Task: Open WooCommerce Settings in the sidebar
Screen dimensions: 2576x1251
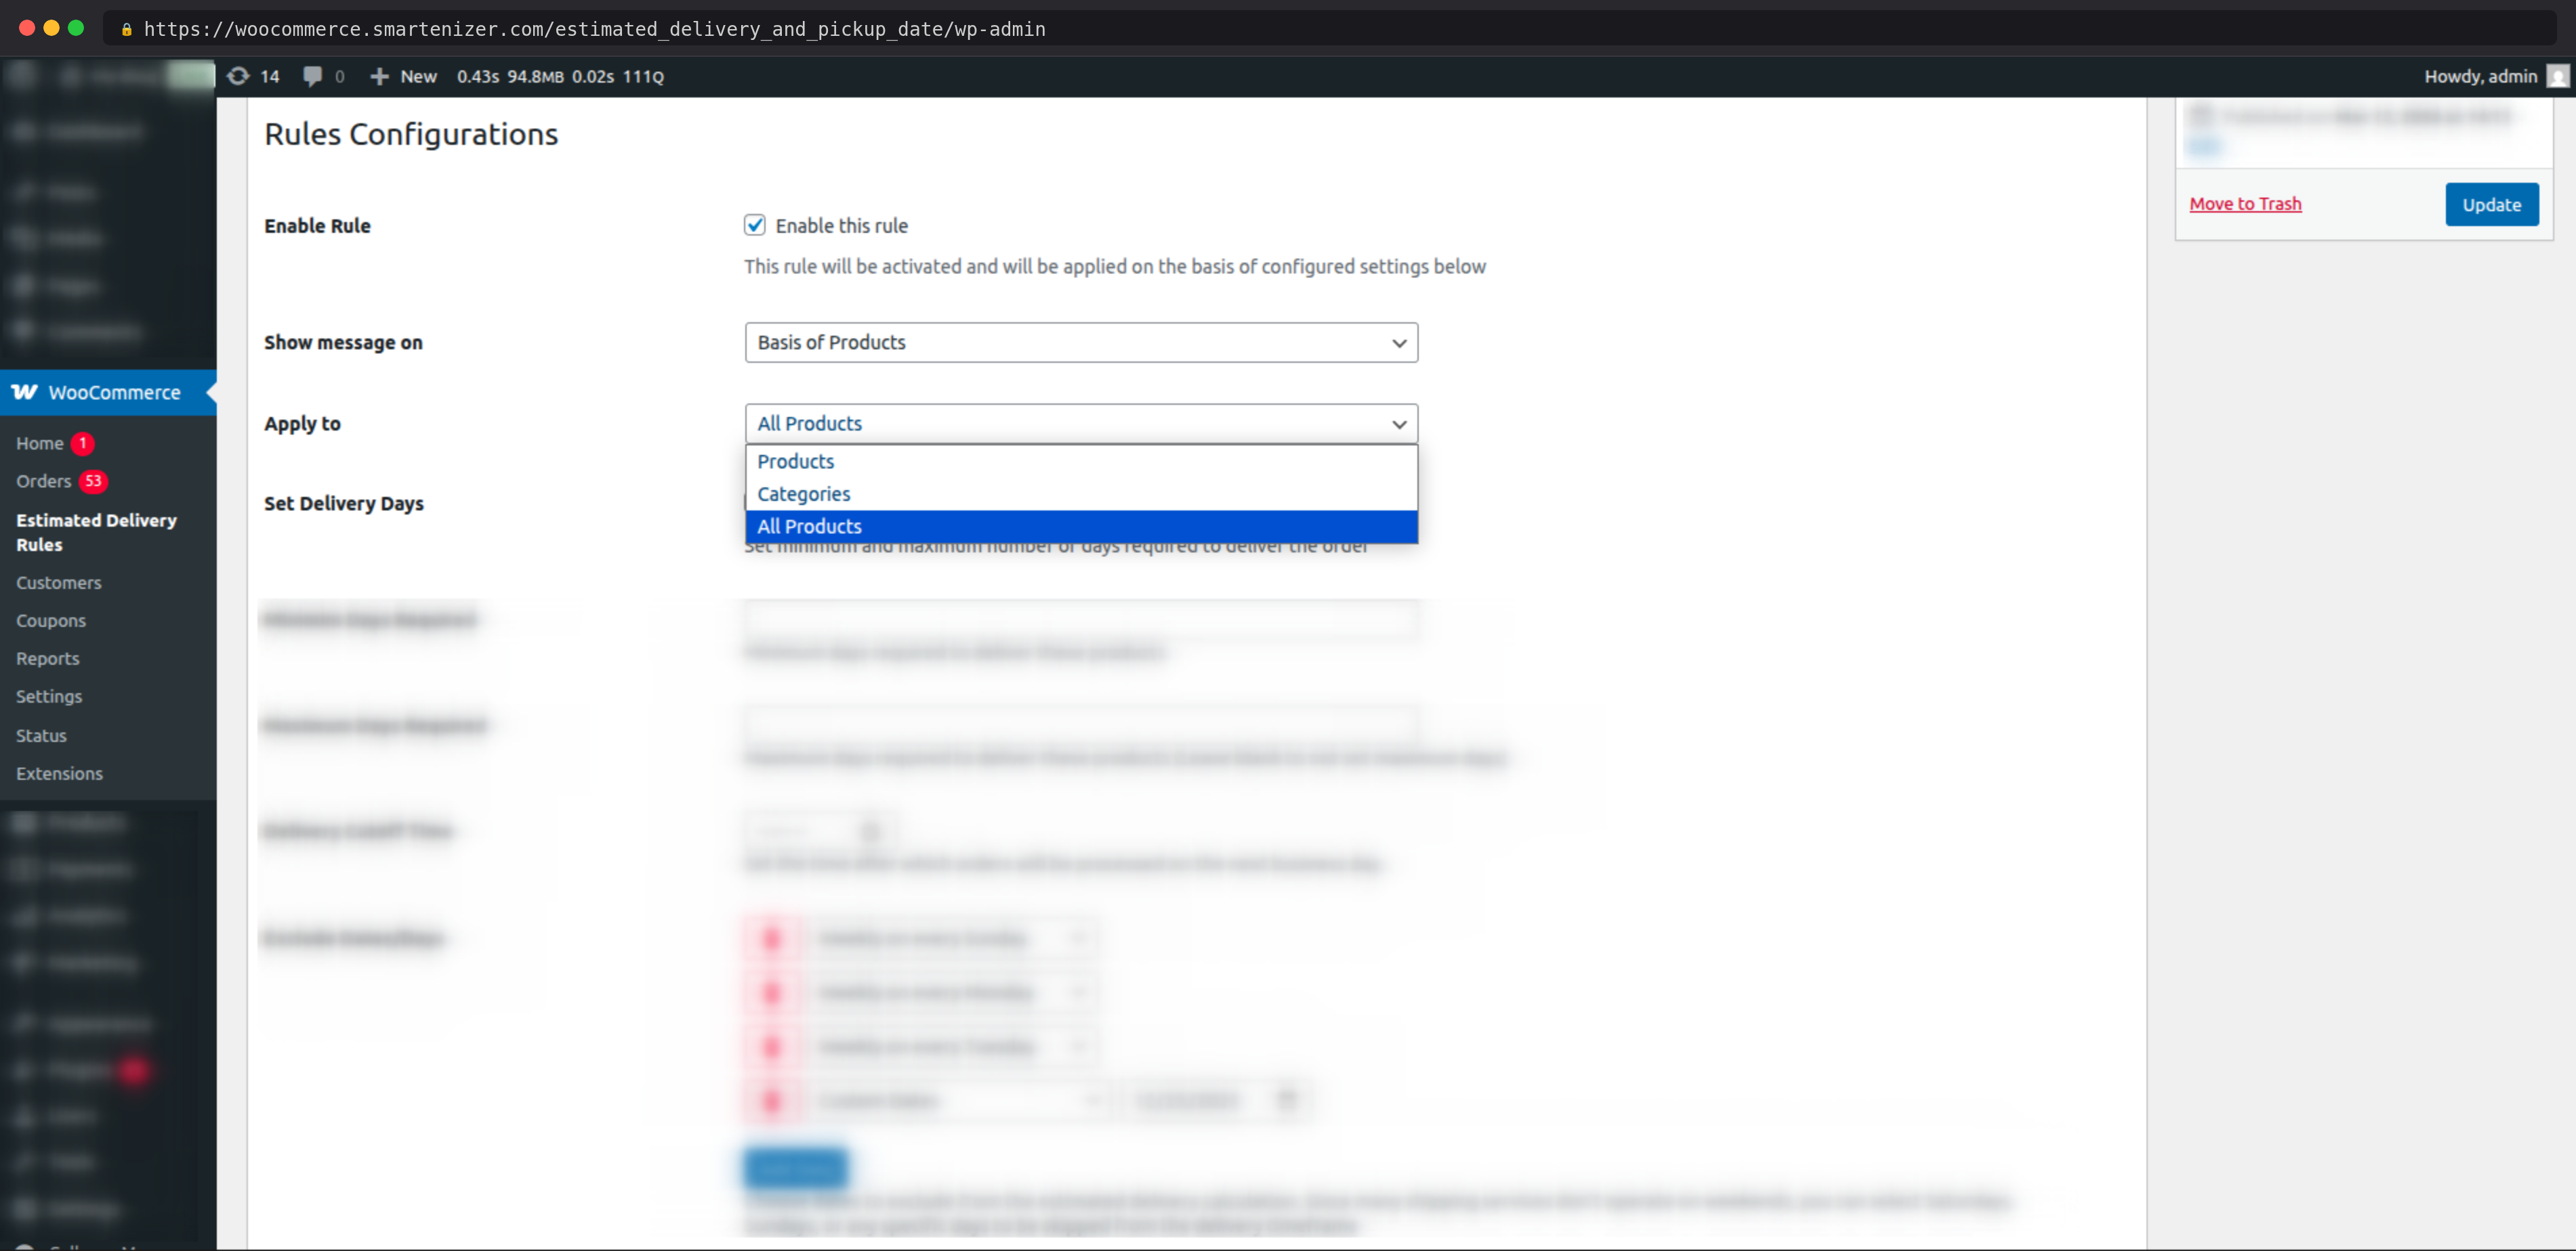Action: coord(49,697)
